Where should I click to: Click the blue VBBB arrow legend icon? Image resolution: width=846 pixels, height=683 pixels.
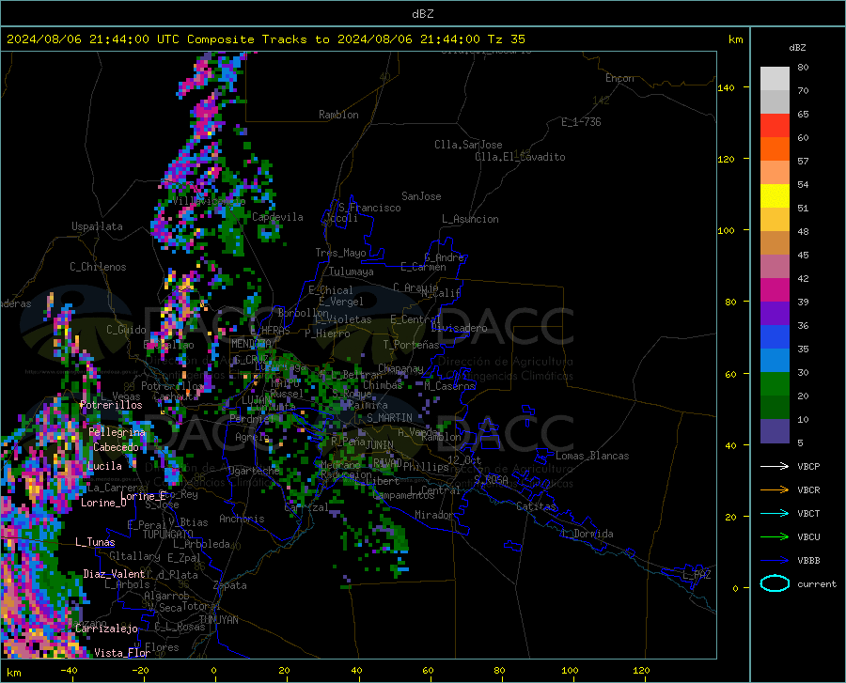click(x=775, y=560)
